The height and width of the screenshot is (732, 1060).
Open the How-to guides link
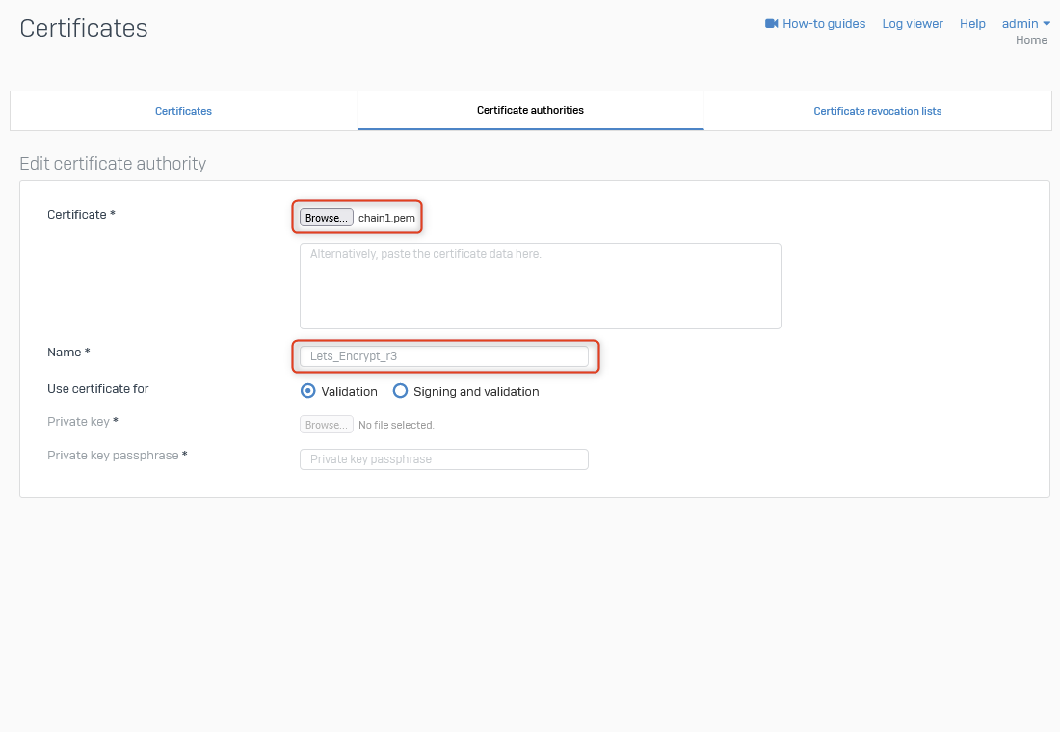click(824, 24)
